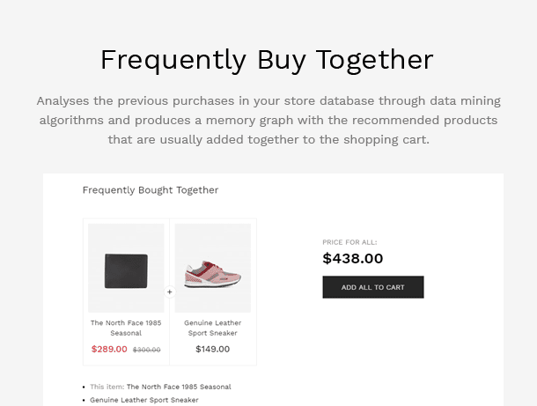Click the plus icon between the products
Screen dimensions: 537x406
tap(170, 292)
